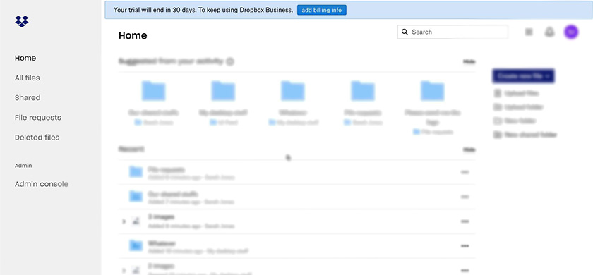Hide the Suggested from your activity section
Viewport: 593px width, 275px height.
click(x=469, y=61)
